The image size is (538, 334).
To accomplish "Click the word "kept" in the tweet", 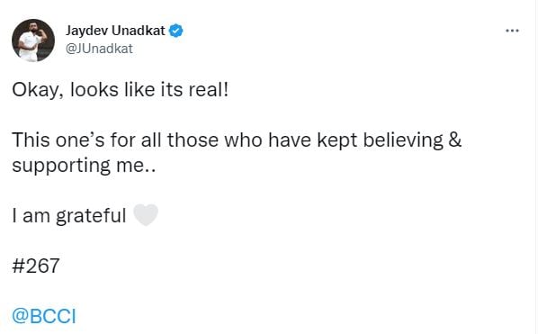I will coord(337,140).
